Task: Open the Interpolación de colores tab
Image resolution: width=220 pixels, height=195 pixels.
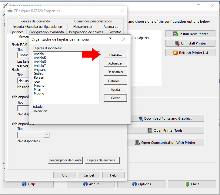Action: coord(86,32)
